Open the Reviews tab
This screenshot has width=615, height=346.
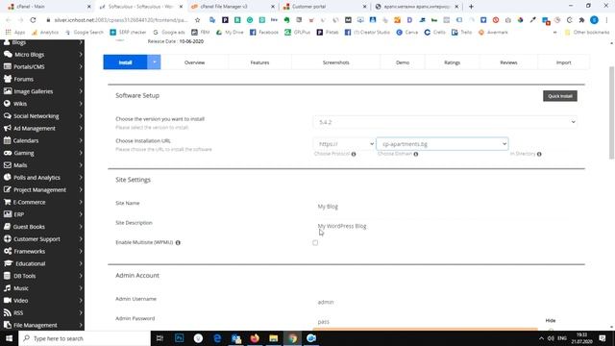tap(508, 62)
